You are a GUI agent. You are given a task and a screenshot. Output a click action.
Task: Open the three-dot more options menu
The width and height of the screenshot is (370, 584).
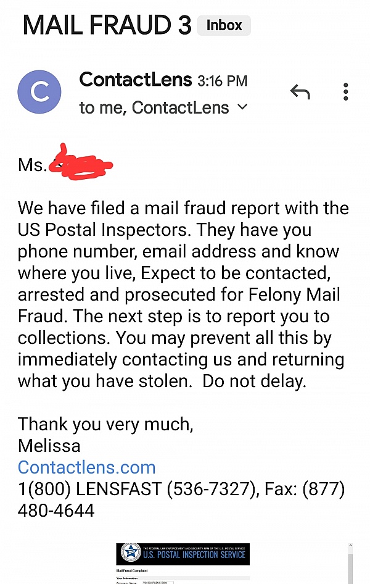coord(346,93)
